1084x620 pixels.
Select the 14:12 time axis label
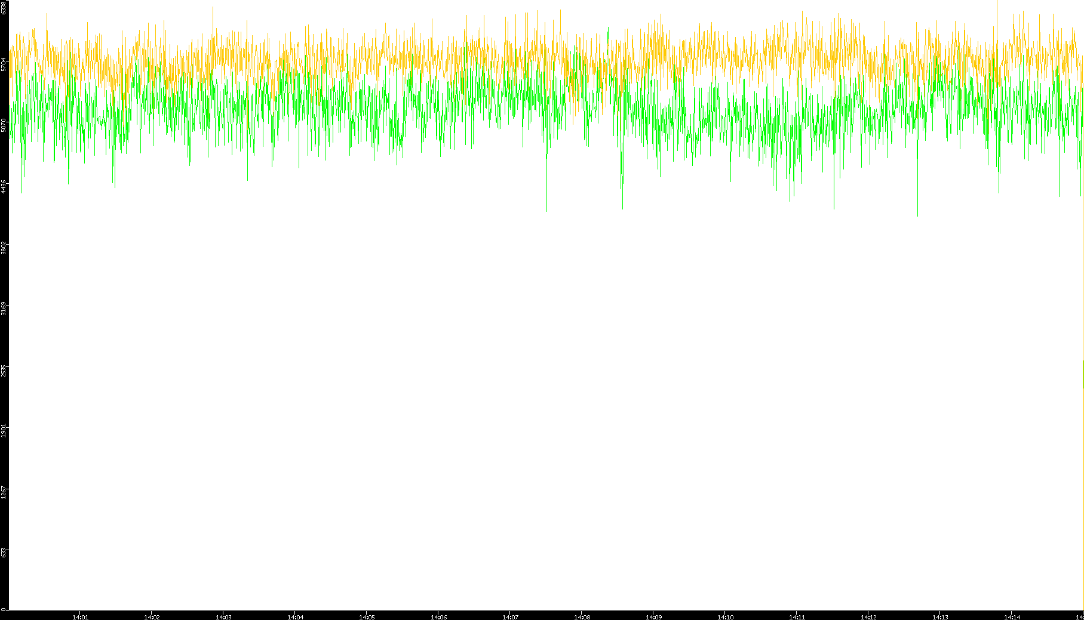pos(868,617)
